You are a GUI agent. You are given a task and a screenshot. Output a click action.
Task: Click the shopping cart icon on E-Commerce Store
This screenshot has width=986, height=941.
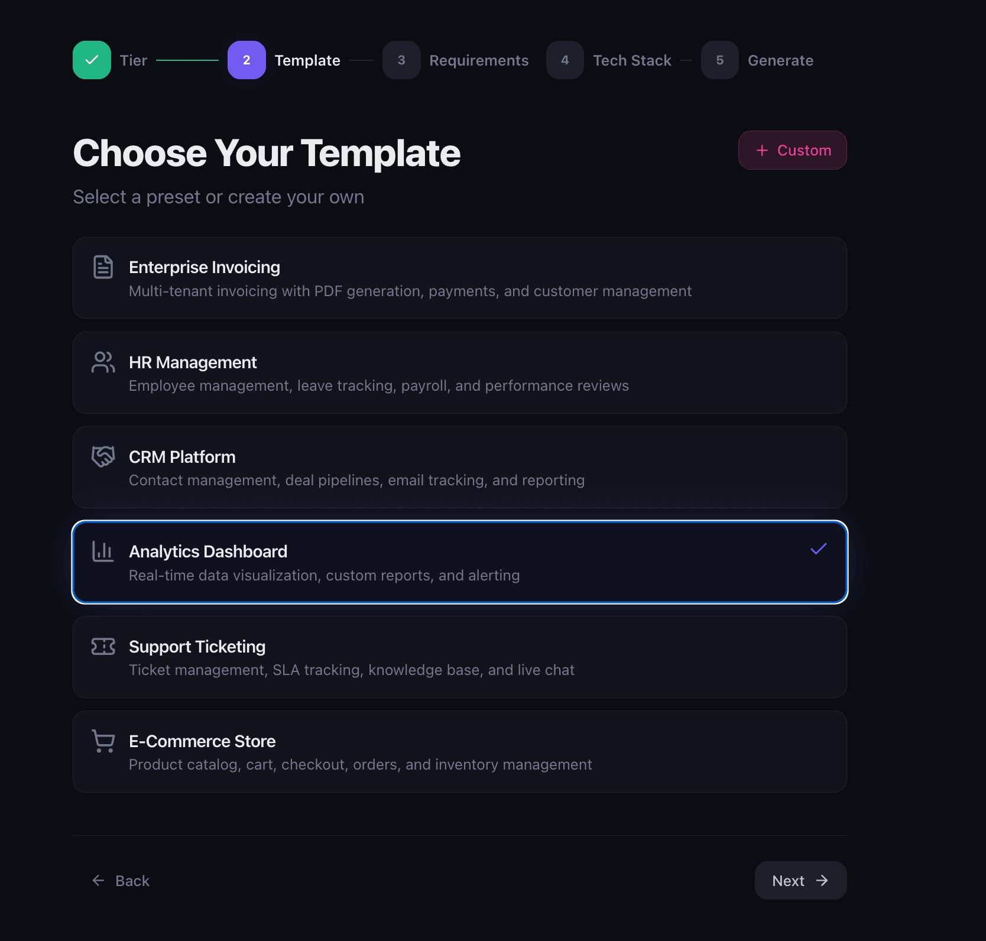coord(103,741)
